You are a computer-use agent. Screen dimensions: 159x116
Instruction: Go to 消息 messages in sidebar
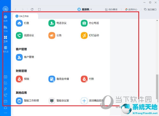[5, 18]
